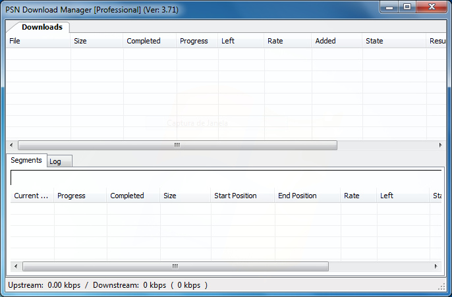452x297 pixels.
Task: Click Left header in segments list
Action: pos(403,196)
